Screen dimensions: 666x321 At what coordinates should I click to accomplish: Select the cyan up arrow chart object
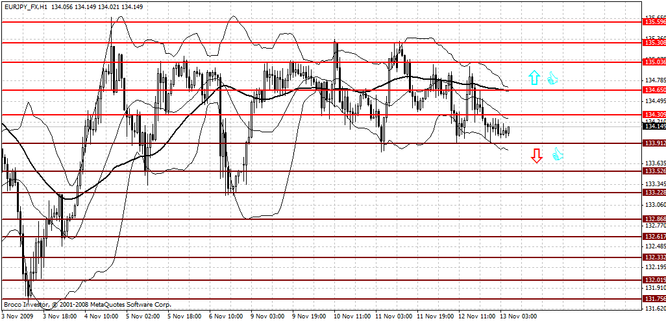click(534, 77)
